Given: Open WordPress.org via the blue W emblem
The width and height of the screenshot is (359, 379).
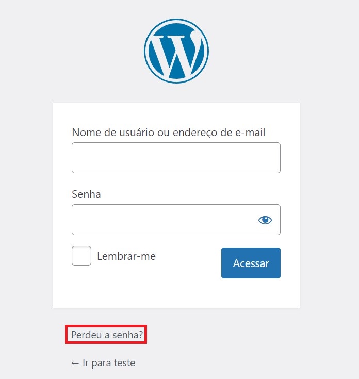Looking at the screenshot, I should (x=176, y=51).
